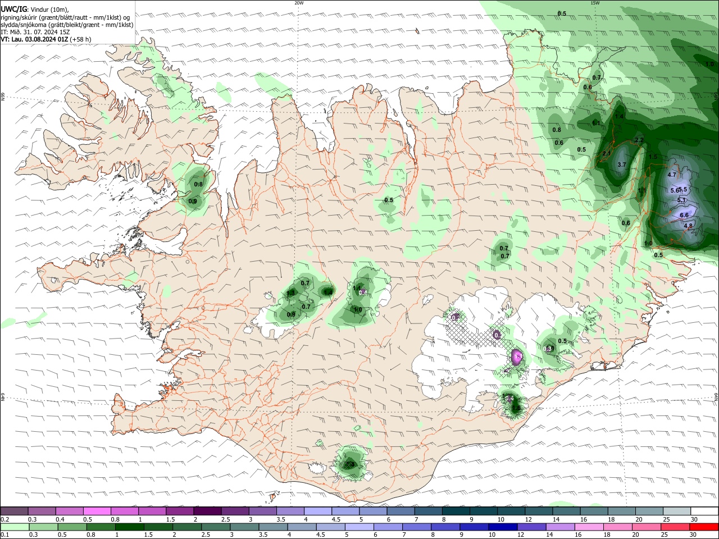
Task: Click the '15W' longitude label
Action: pos(595,3)
